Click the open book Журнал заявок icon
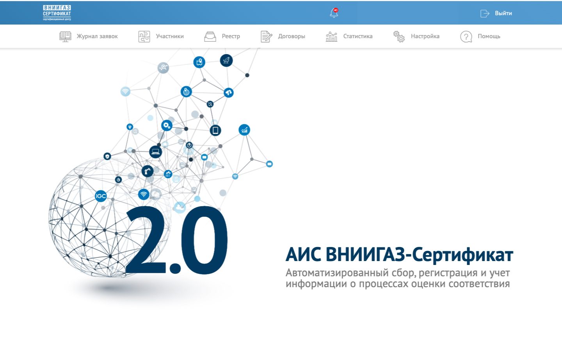 (x=65, y=36)
